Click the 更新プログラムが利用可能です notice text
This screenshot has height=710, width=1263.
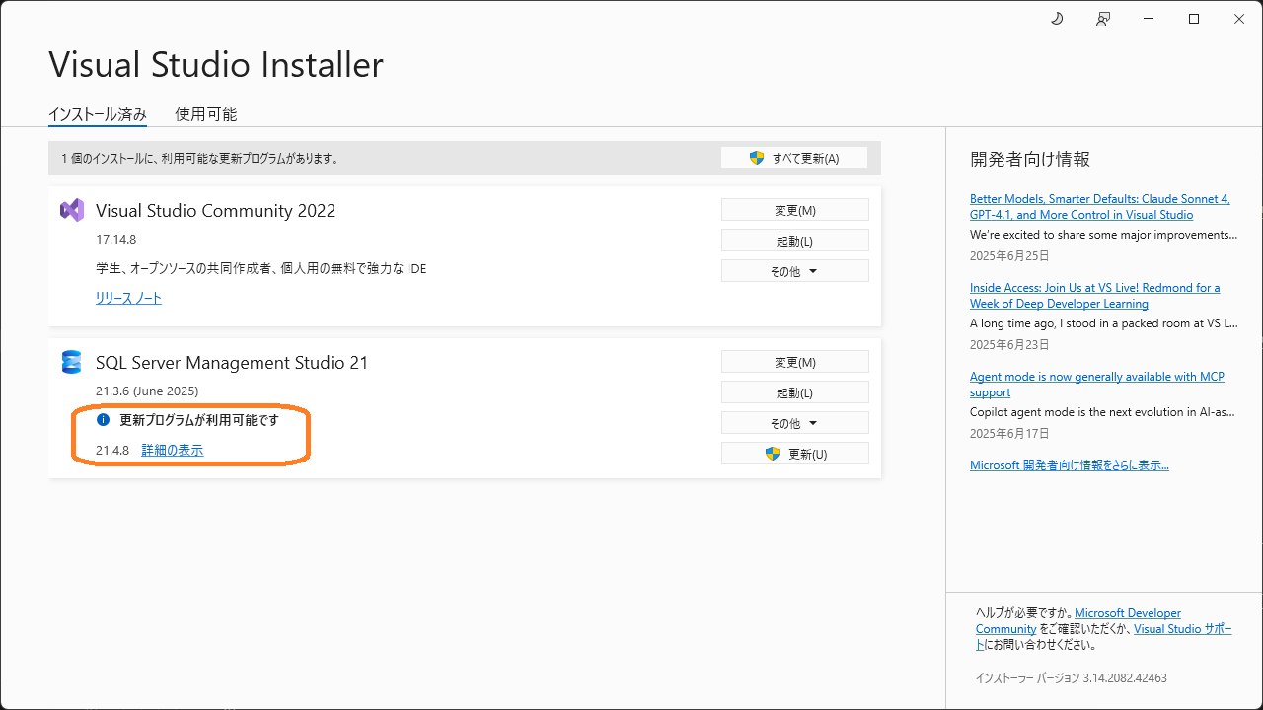pyautogui.click(x=199, y=420)
